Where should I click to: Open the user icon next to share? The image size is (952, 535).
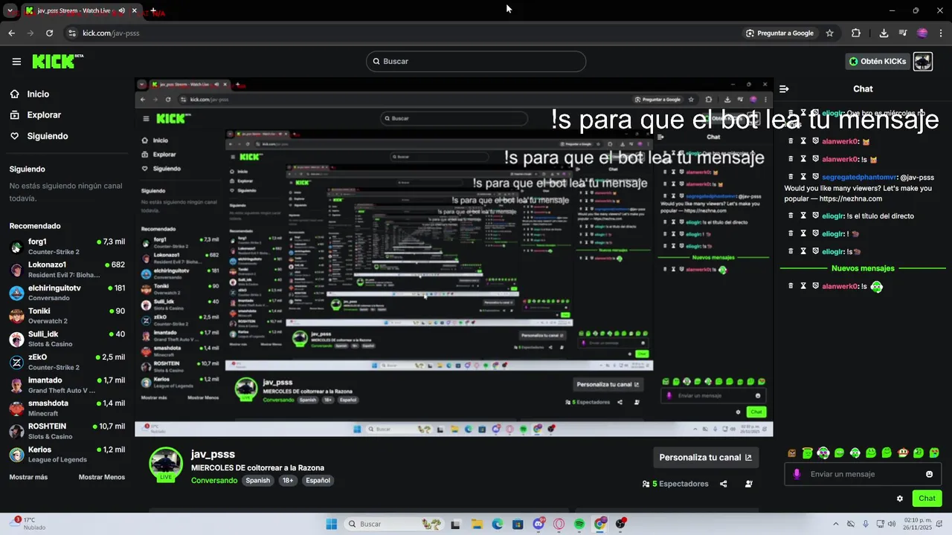pos(749,484)
